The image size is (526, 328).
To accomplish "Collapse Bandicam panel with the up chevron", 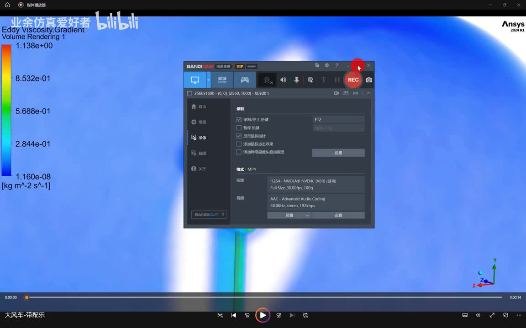I will click(x=368, y=93).
